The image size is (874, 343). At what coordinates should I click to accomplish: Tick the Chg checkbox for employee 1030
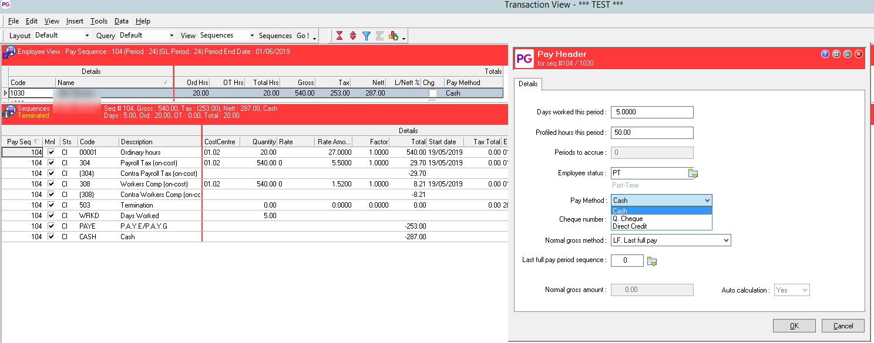click(432, 93)
